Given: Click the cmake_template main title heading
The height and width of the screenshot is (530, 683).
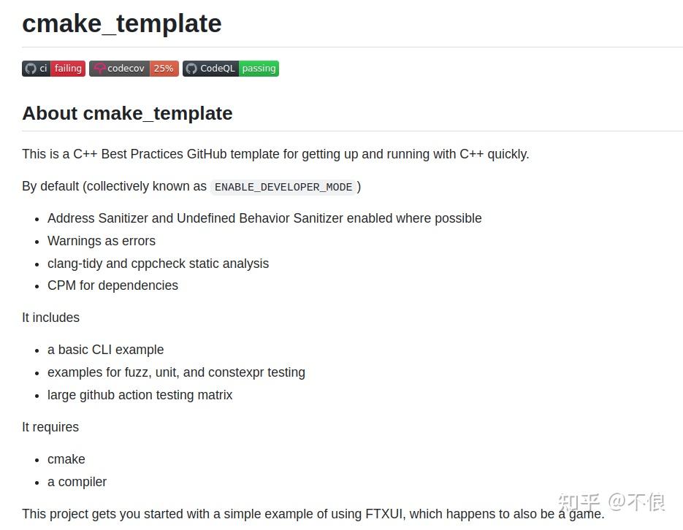Looking at the screenshot, I should [122, 23].
